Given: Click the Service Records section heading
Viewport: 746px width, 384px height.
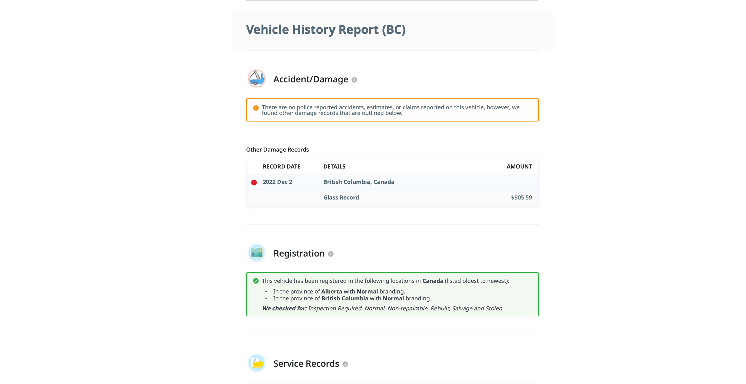Looking at the screenshot, I should (x=306, y=364).
